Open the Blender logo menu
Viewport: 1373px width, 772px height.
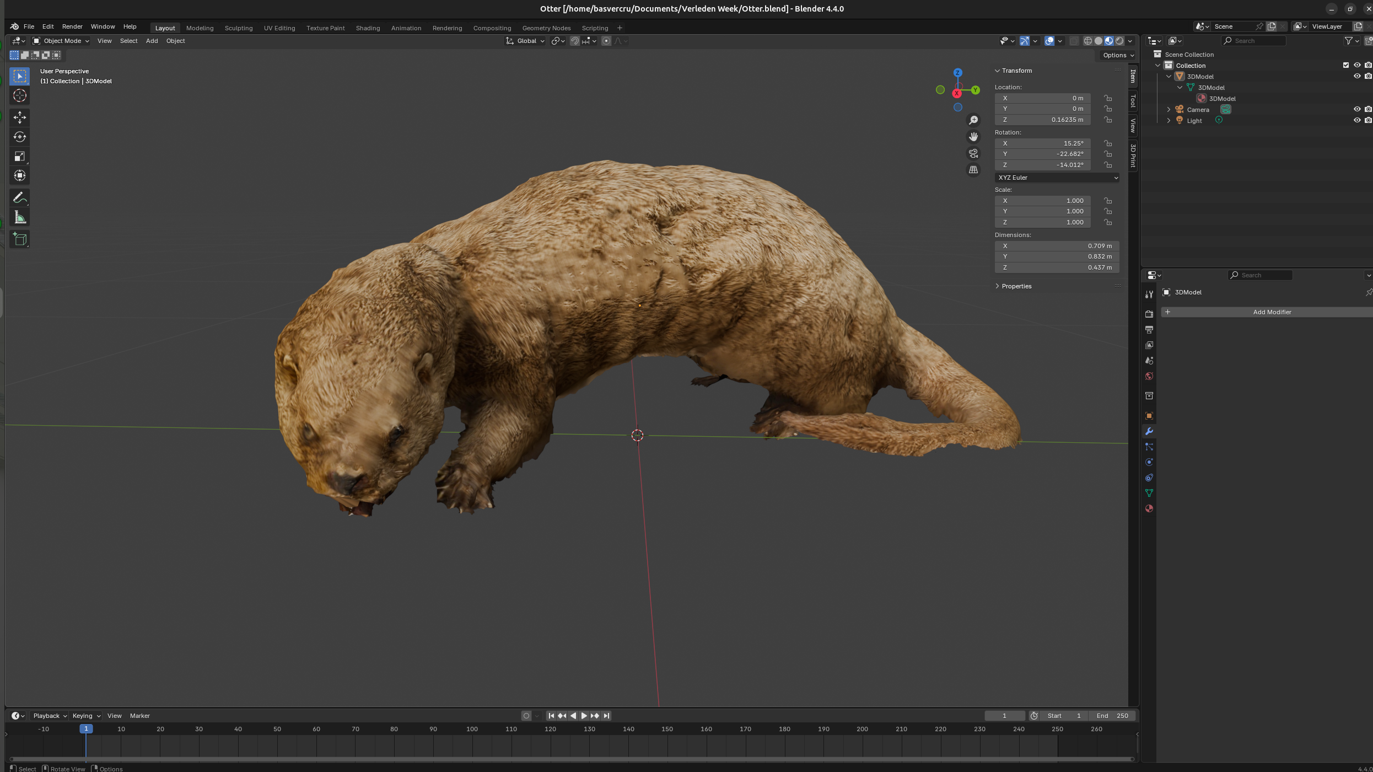pos(14,26)
